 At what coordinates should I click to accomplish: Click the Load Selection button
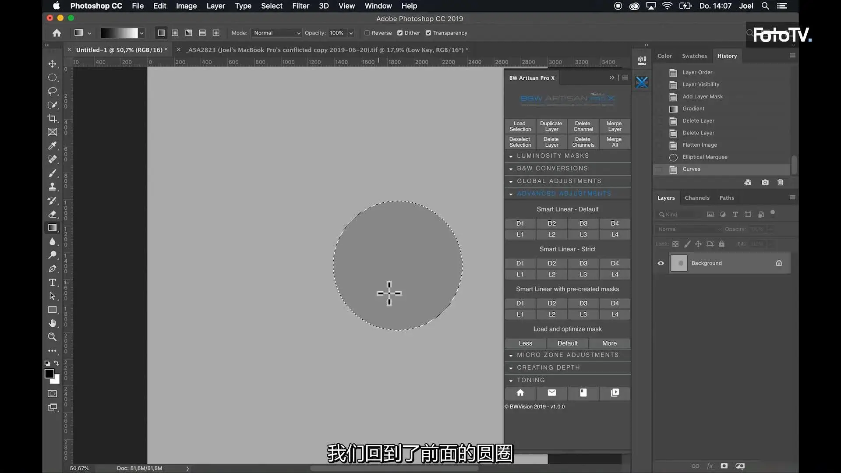pyautogui.click(x=520, y=127)
